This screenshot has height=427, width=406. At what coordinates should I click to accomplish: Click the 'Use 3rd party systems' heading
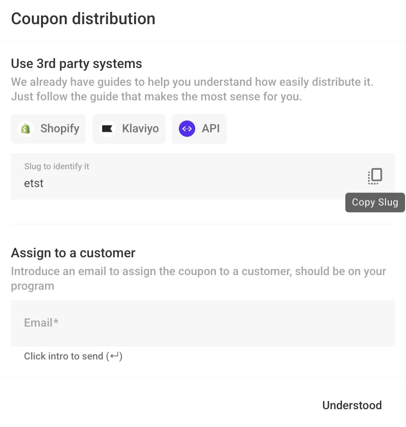coord(77,63)
